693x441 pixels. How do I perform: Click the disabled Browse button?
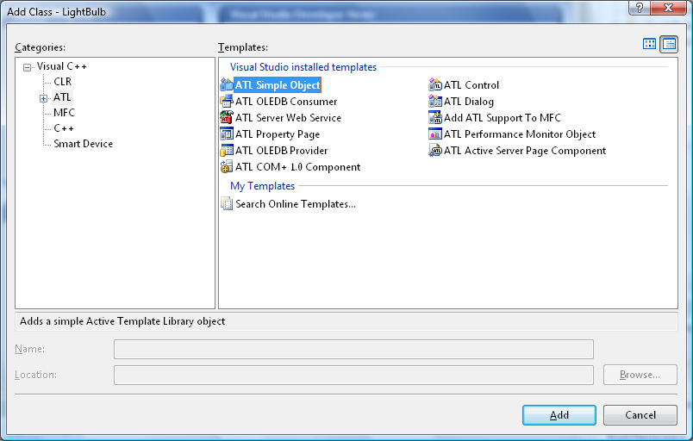pos(640,375)
